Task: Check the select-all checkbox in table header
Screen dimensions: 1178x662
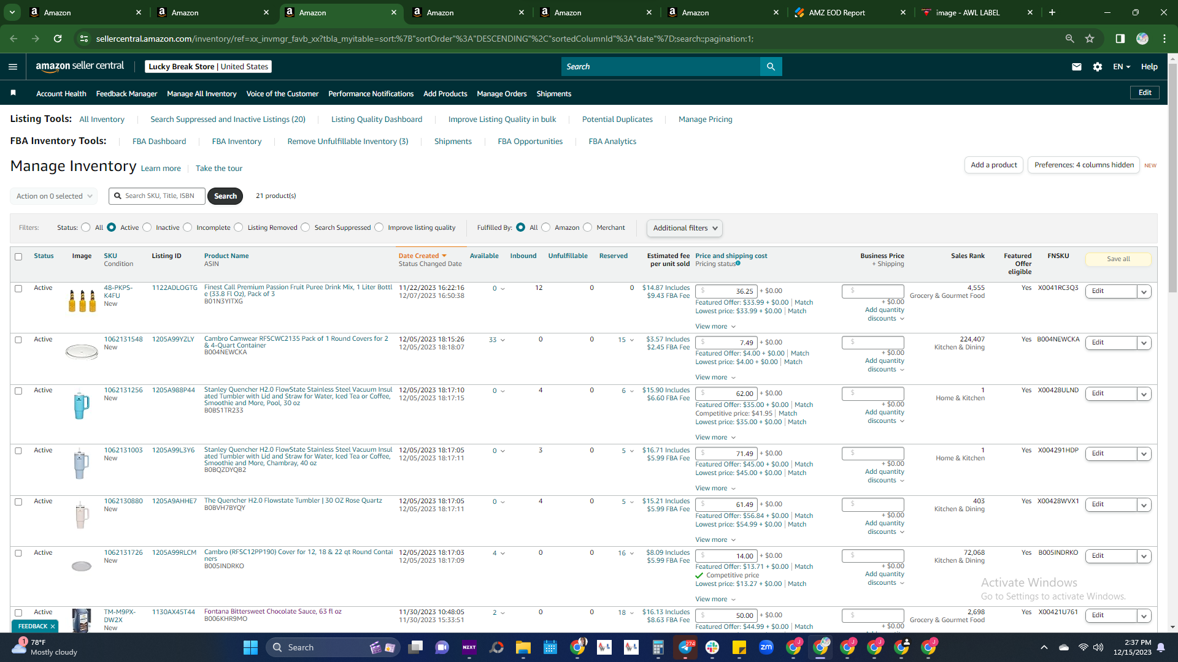Action: [x=18, y=257]
